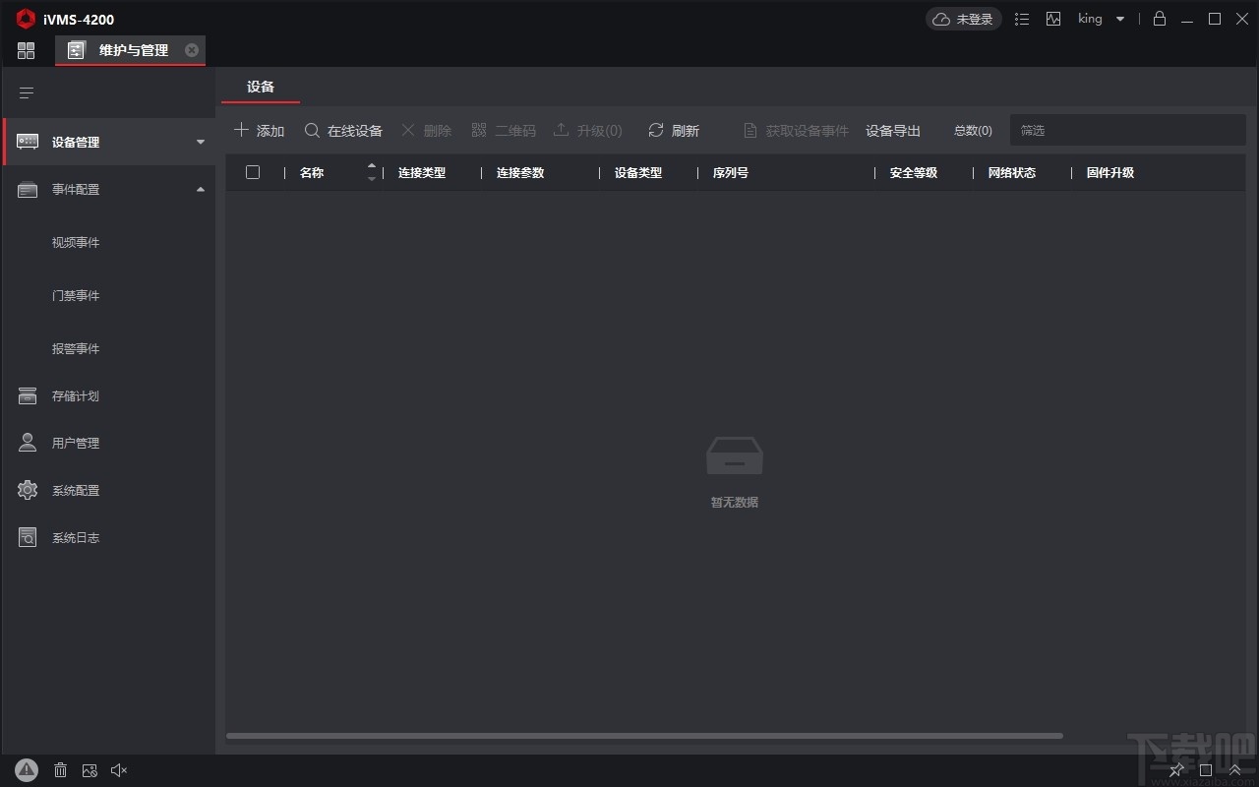
Task: Toggle the lock icon in the title bar
Action: (1159, 19)
